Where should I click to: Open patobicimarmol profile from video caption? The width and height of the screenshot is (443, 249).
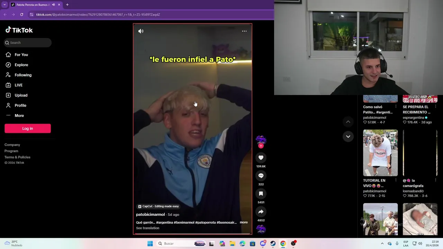tap(150, 214)
